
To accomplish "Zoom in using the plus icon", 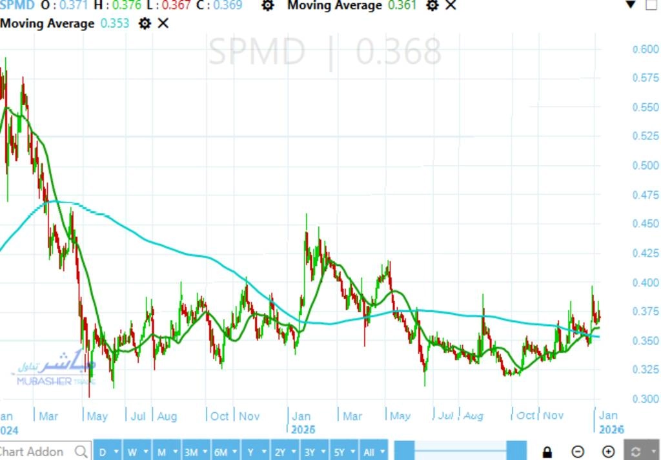I will coord(608,452).
